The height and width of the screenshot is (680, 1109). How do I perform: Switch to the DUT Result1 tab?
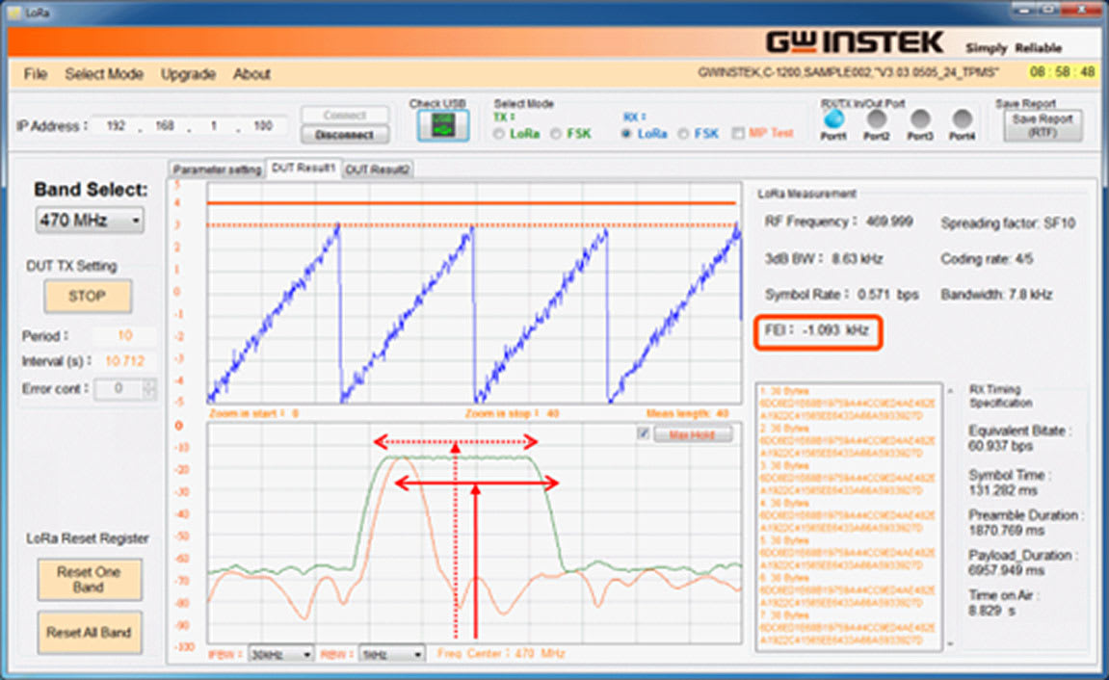[304, 169]
